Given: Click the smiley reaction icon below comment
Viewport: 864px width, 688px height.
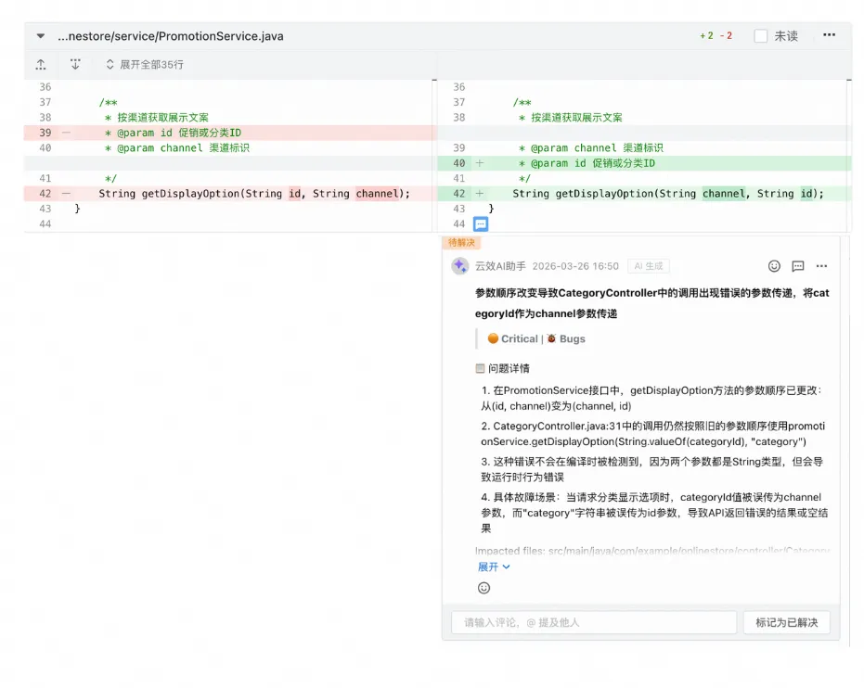Looking at the screenshot, I should click(x=484, y=588).
